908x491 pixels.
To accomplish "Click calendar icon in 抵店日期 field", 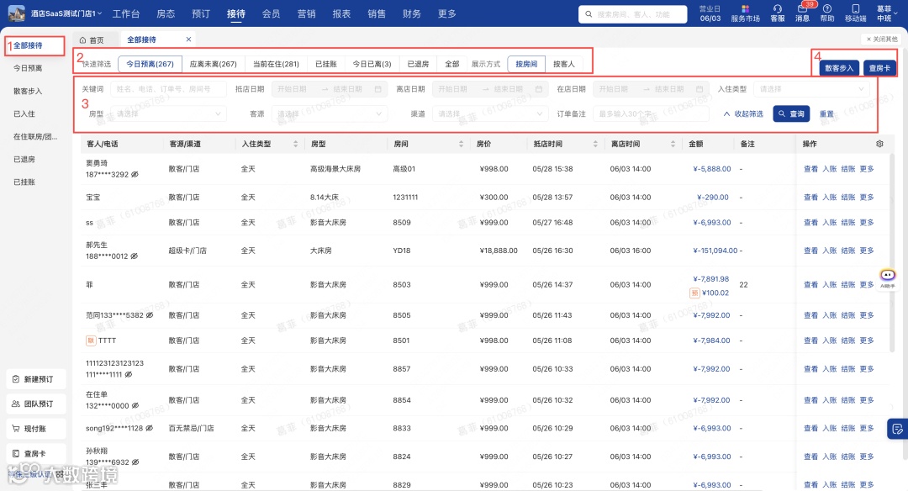I will pyautogui.click(x=378, y=89).
